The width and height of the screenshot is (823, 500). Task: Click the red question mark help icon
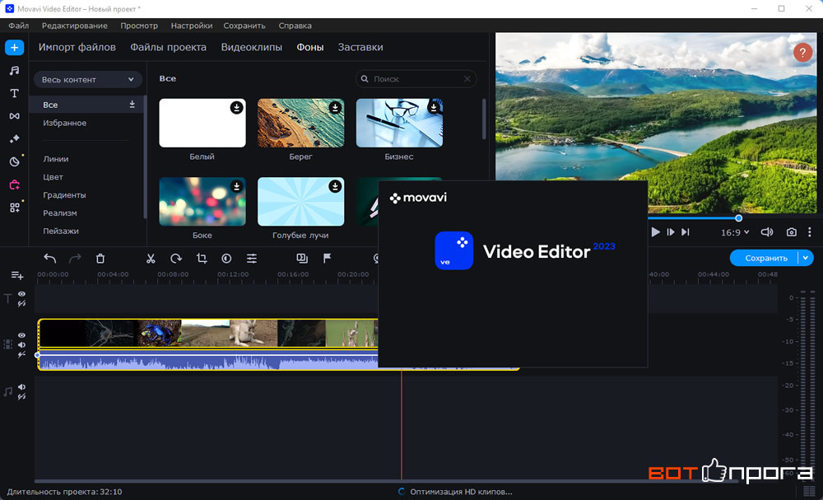click(802, 53)
